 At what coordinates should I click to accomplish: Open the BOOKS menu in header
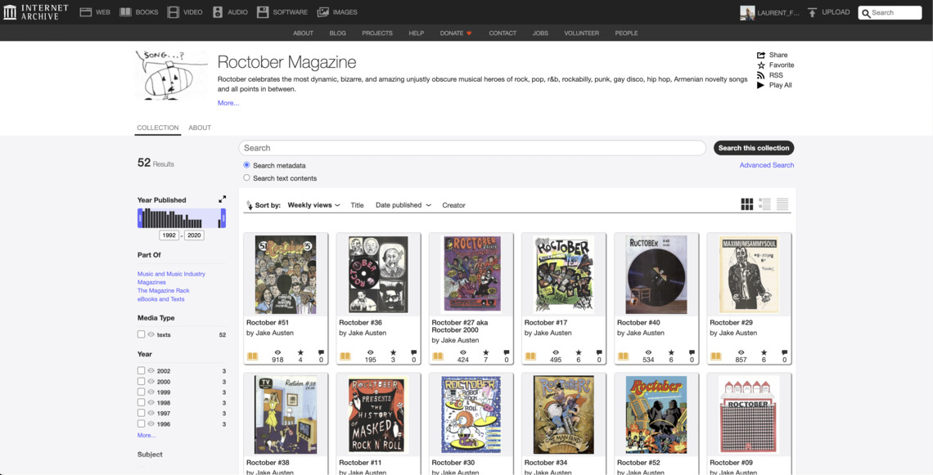(x=139, y=12)
